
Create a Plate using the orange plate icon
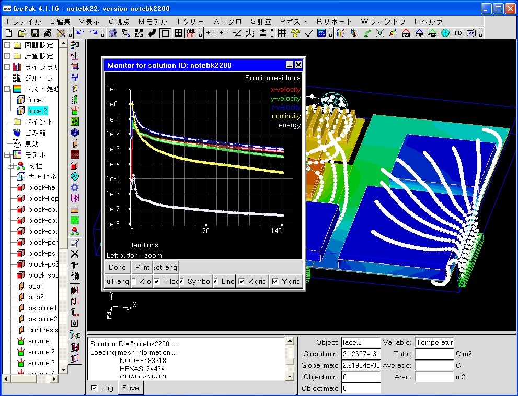coord(75,143)
